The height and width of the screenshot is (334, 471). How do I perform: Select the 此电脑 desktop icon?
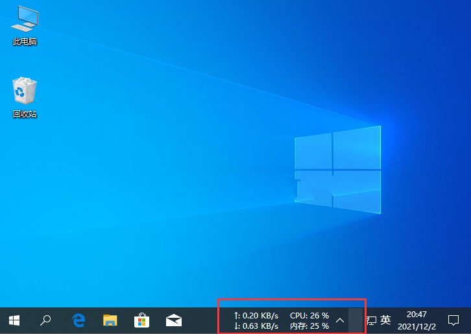[25, 25]
